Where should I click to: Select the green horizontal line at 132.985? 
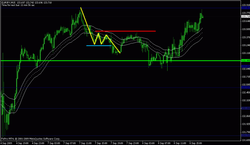click(120, 61)
